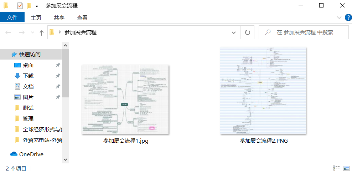Expand the address bar breadcrumb chevron

coord(59,32)
